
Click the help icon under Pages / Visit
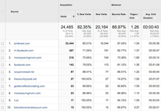click(135, 18)
